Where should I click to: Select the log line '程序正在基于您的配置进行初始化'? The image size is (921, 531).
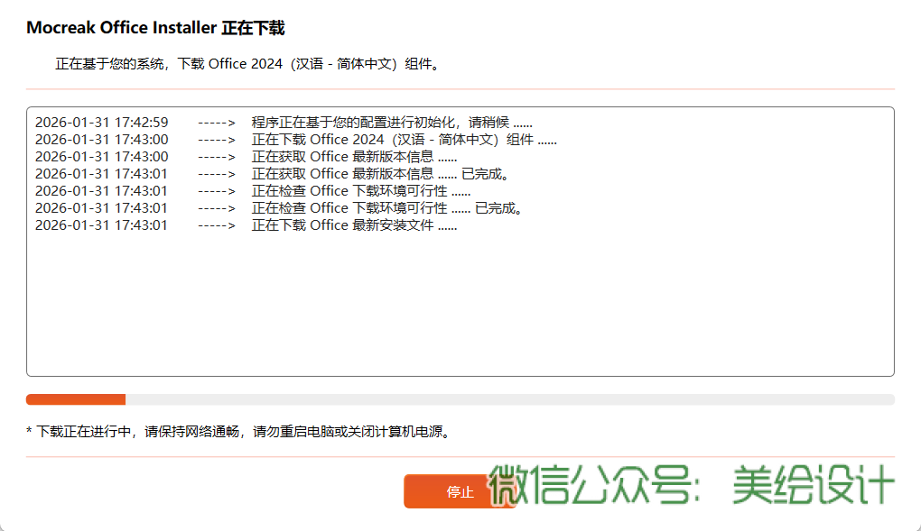pos(392,123)
